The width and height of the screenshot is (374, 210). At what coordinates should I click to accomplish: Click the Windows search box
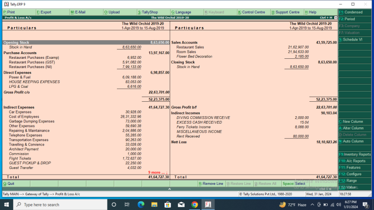click(x=60, y=204)
